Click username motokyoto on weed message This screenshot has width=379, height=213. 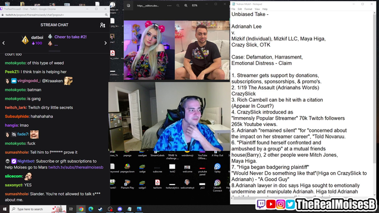tap(15, 63)
